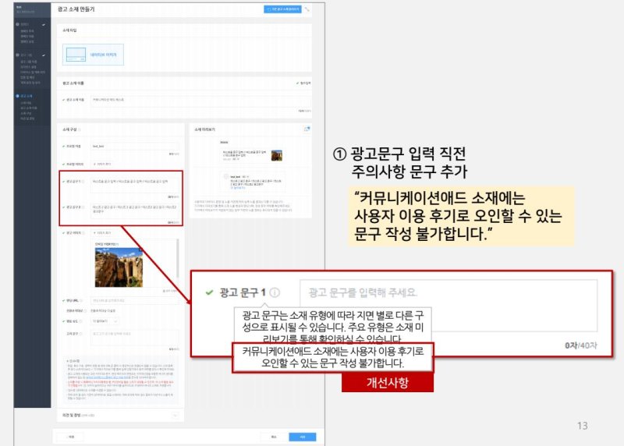Click the image thumbnail in the ad preview

(275, 155)
